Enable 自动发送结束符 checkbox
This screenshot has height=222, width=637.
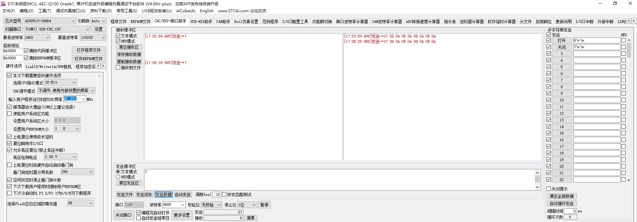click(139, 218)
